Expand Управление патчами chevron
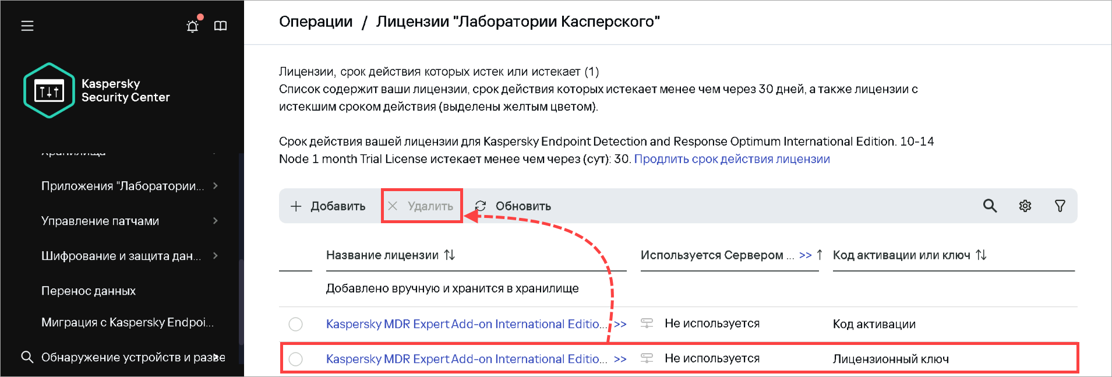The height and width of the screenshot is (377, 1112). click(216, 221)
